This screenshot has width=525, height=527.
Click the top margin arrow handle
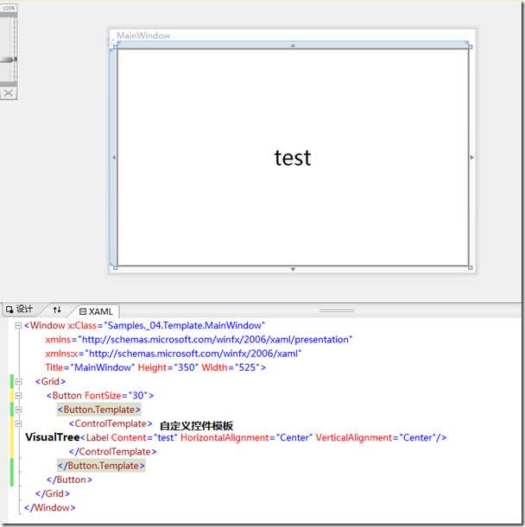293,45
